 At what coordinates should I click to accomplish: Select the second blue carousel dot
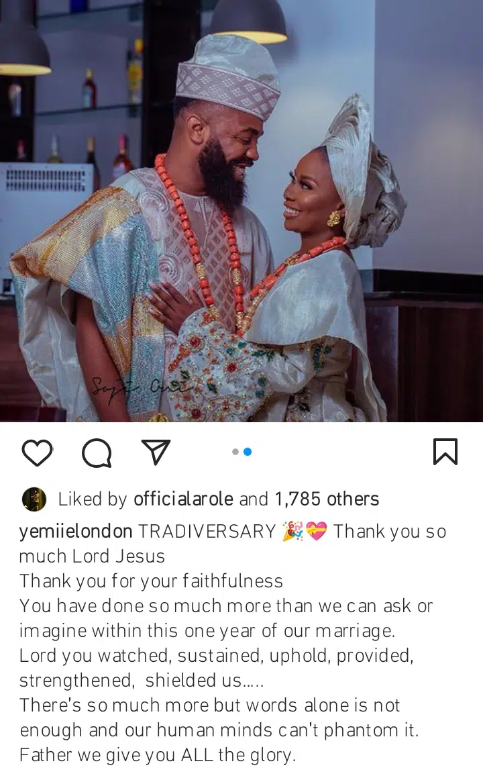(248, 452)
